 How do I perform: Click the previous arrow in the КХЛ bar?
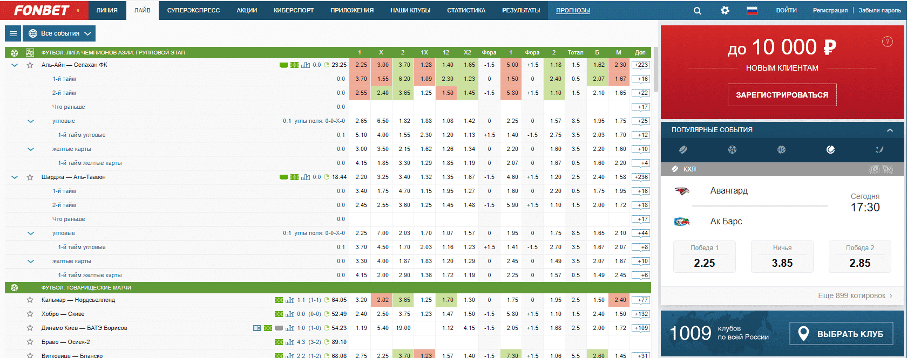coord(874,169)
